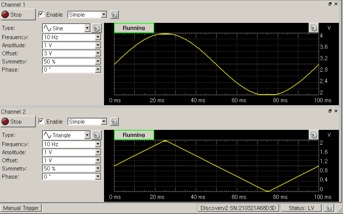Open Channel 2 Triangle type dropdown

pyautogui.click(x=87, y=135)
